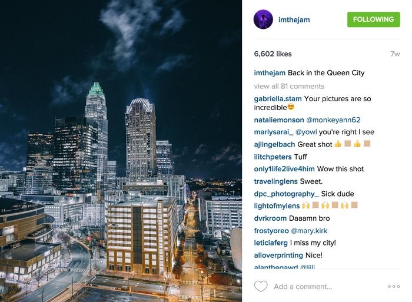Open imthejam username in caption

[270, 73]
